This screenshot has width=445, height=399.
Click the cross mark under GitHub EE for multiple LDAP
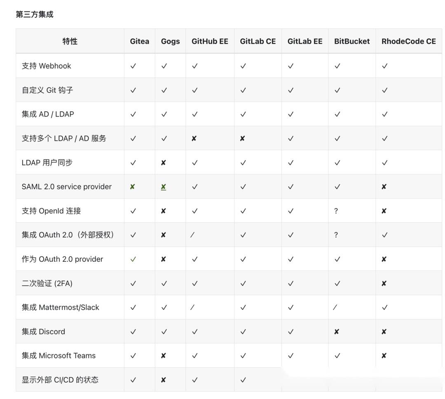coord(194,138)
